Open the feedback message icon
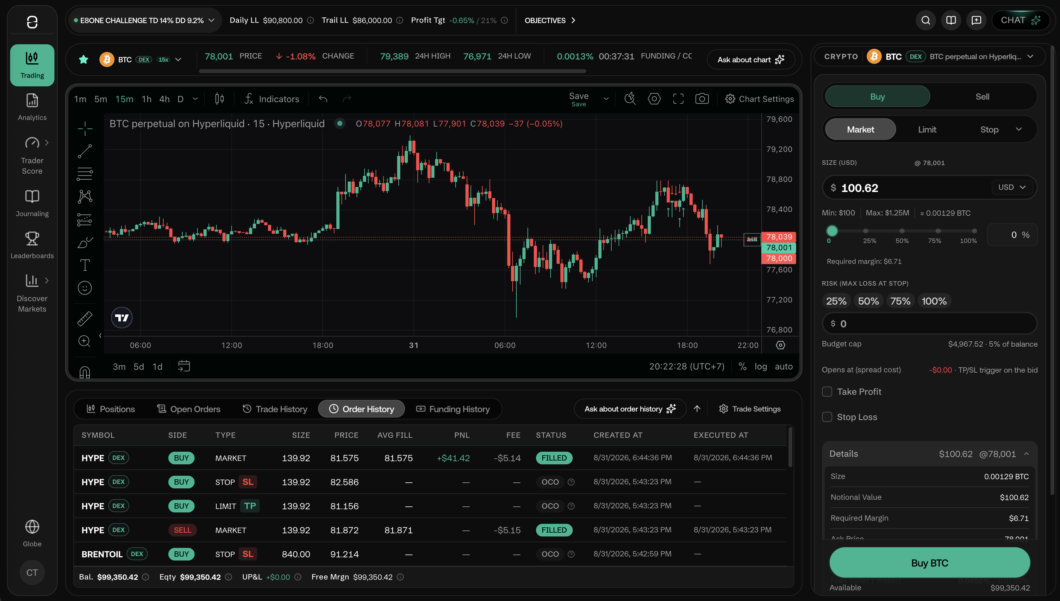Screen dimensions: 1060x601 tap(976, 20)
